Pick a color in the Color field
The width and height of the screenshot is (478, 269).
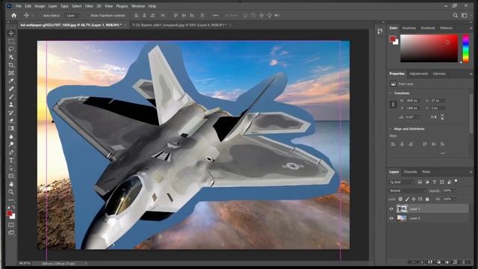click(429, 49)
